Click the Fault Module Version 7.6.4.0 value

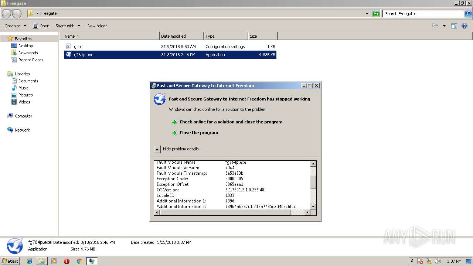(231, 168)
